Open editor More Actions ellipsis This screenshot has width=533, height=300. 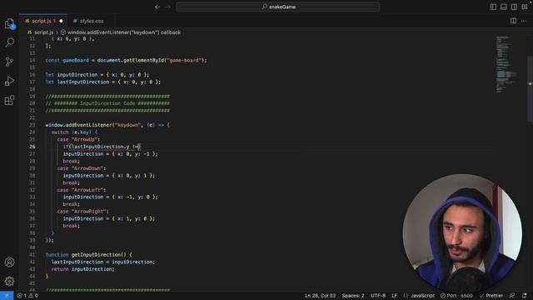[524, 21]
